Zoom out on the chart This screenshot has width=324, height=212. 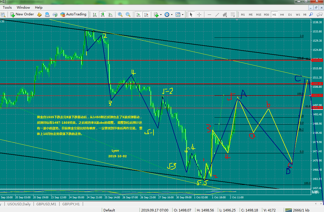pyautogui.click(x=128, y=15)
